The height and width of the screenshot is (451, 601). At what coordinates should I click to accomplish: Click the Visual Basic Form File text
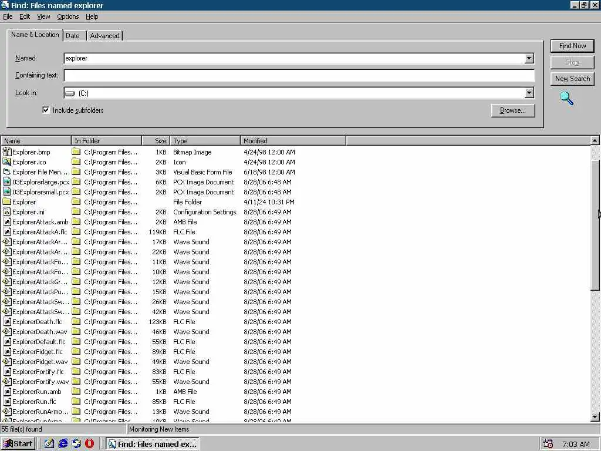(202, 172)
